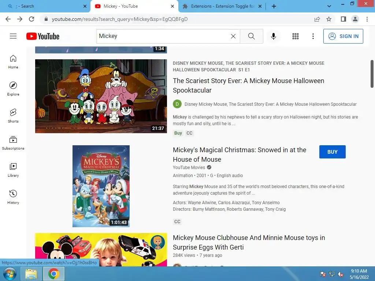Click 'Directors: Burny Mattinson' line
Screen dimensions: 375x281
pos(229,209)
